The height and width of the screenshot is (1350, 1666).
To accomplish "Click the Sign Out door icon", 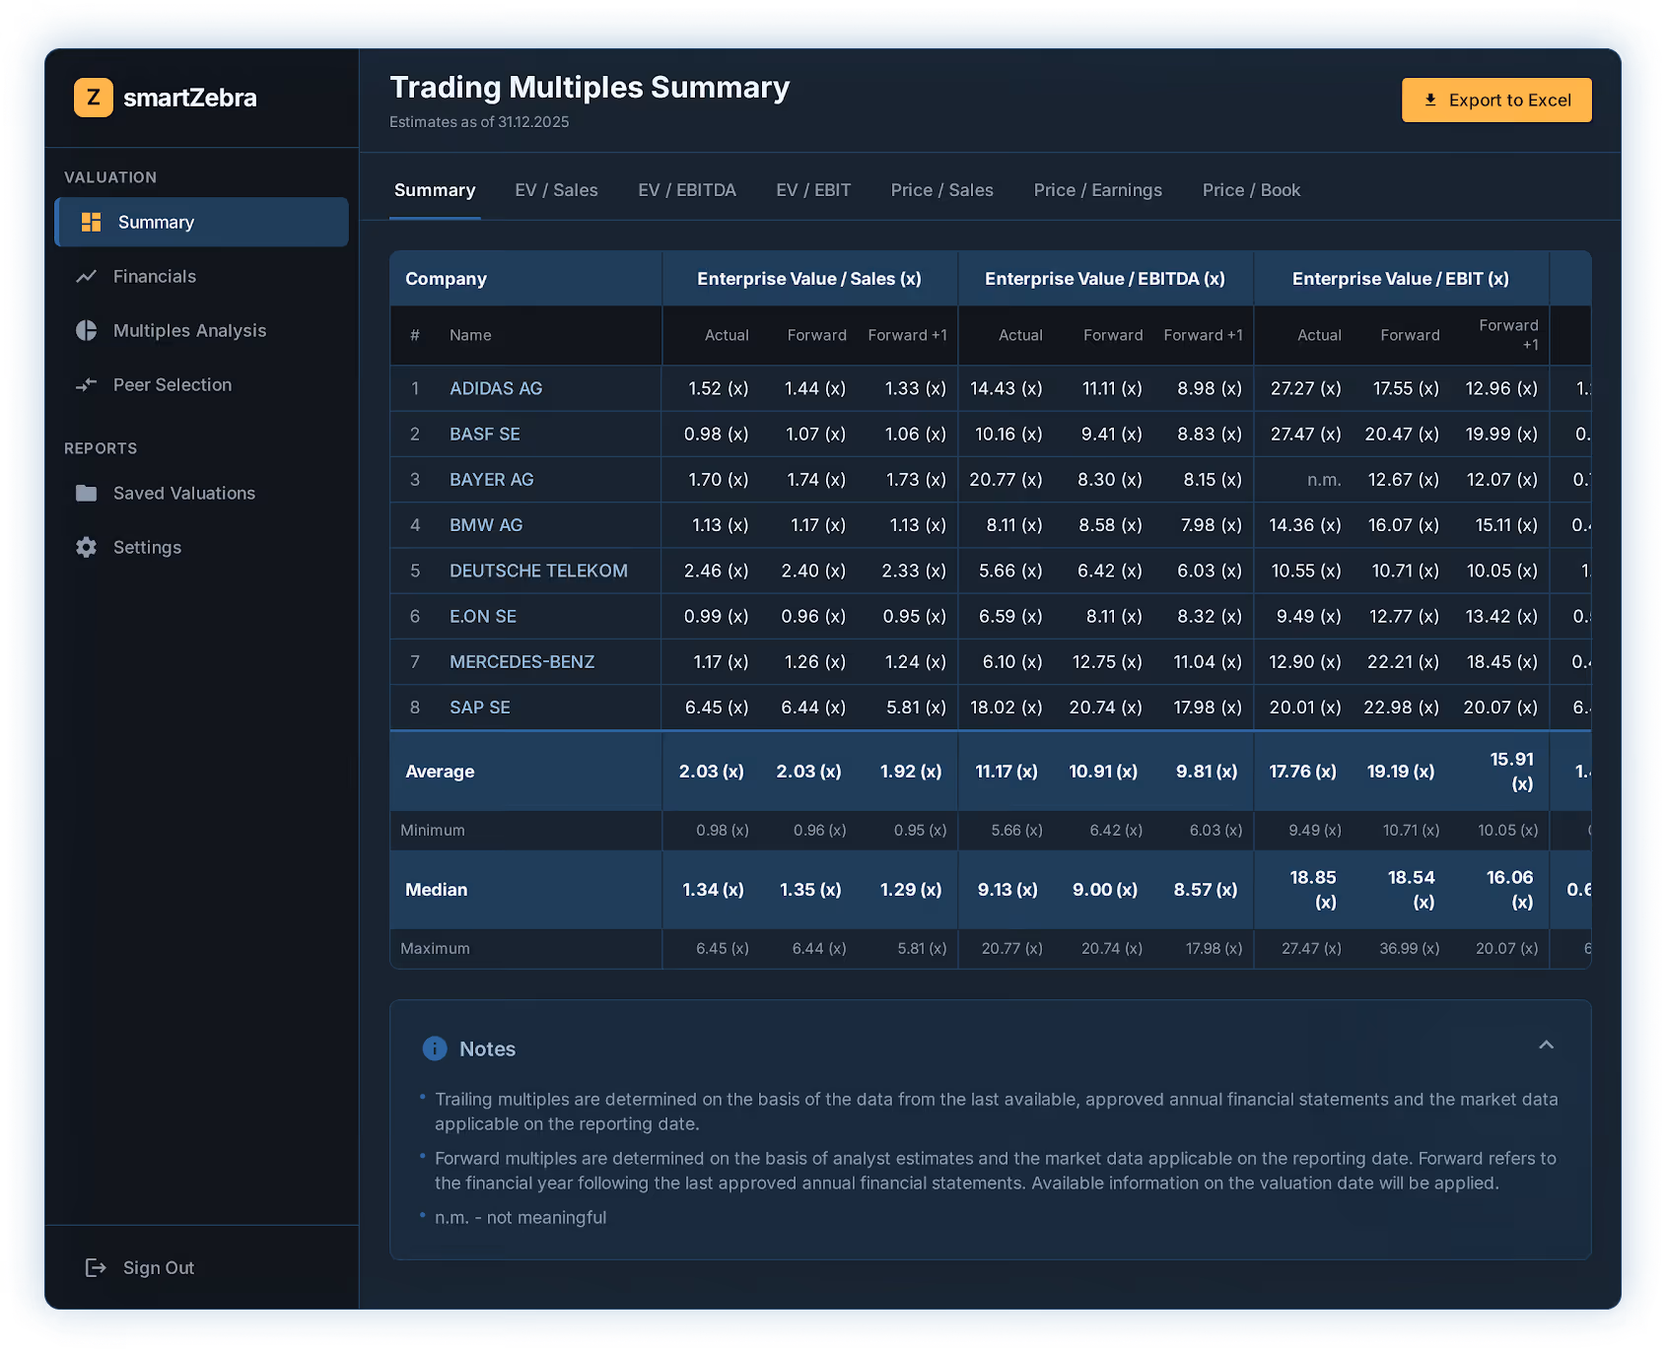I will (x=96, y=1267).
